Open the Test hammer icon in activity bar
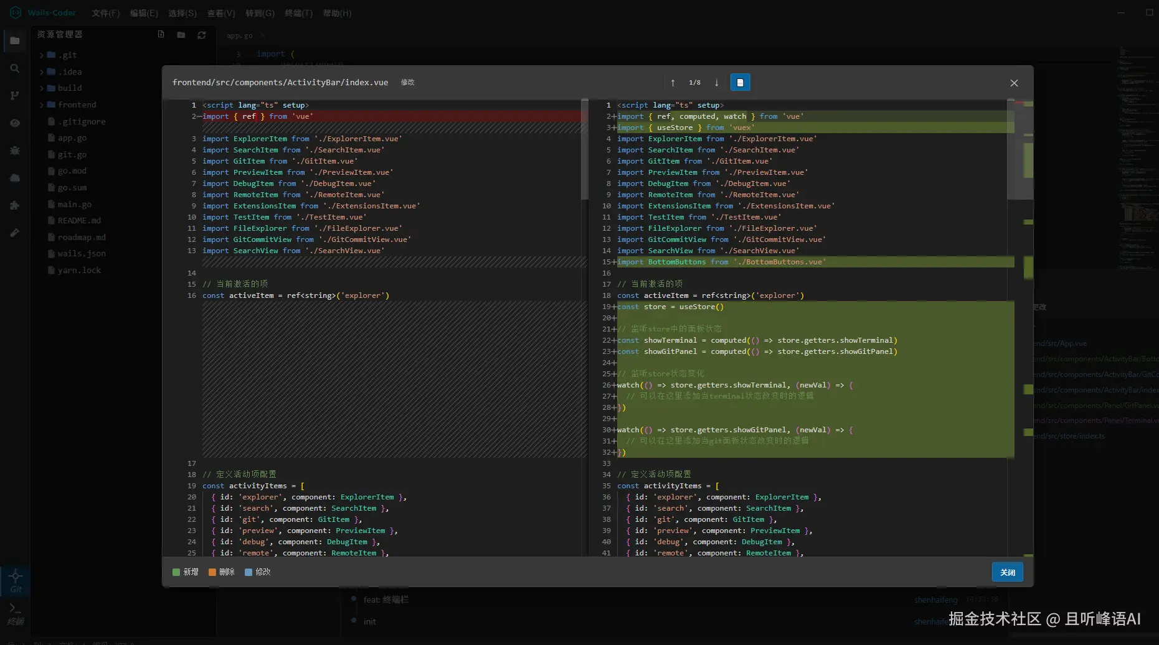 coord(15,233)
